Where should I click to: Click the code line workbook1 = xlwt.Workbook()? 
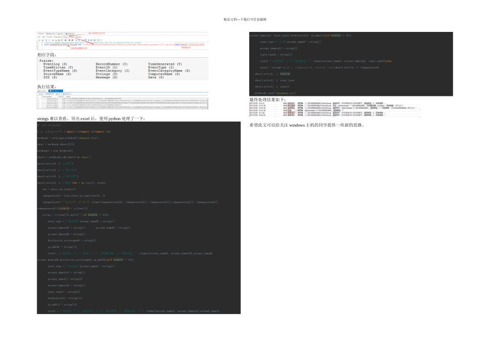55,151
